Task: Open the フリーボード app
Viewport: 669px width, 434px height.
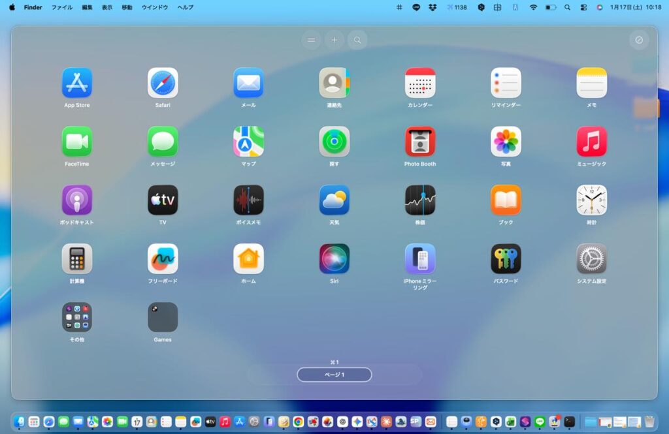Action: [163, 259]
